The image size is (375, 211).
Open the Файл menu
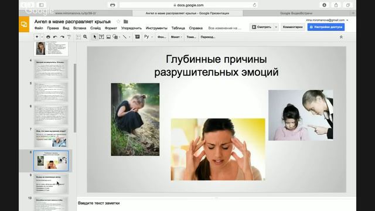[x=39, y=28]
